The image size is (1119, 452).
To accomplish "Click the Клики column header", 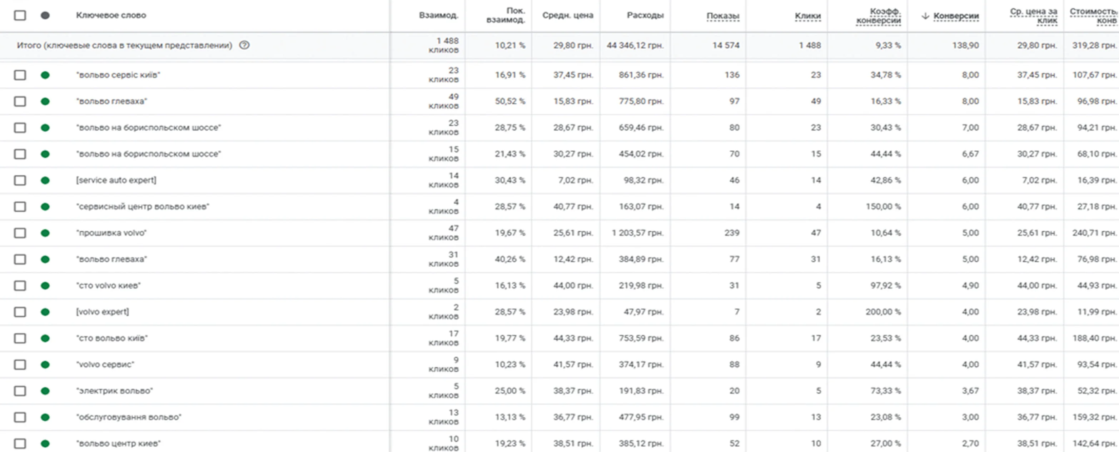I will 808,16.
